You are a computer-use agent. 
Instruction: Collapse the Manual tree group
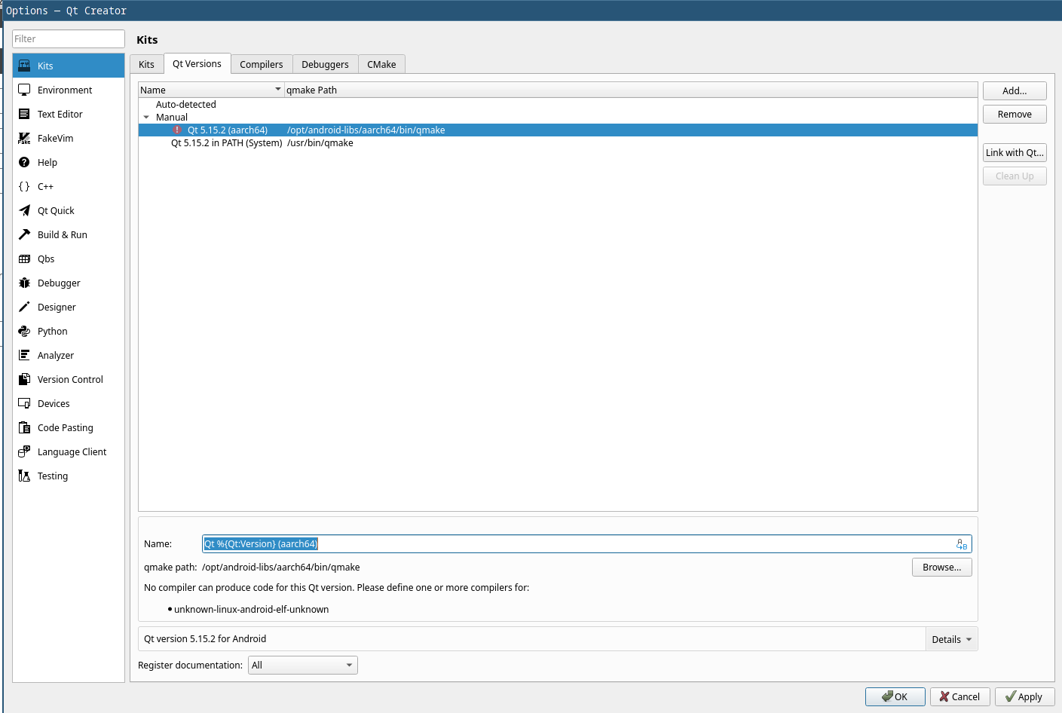click(x=146, y=118)
